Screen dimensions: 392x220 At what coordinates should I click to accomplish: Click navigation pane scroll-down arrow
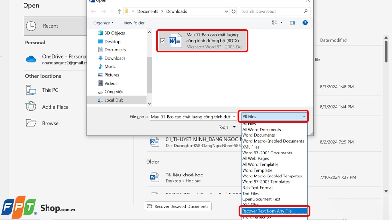tap(149, 103)
